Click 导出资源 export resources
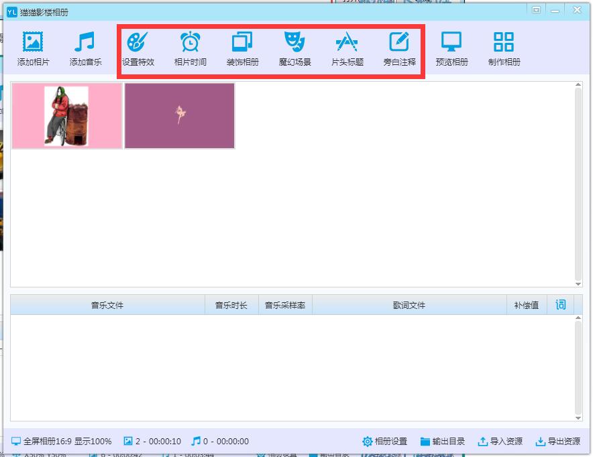The height and width of the screenshot is (457, 593). point(557,442)
